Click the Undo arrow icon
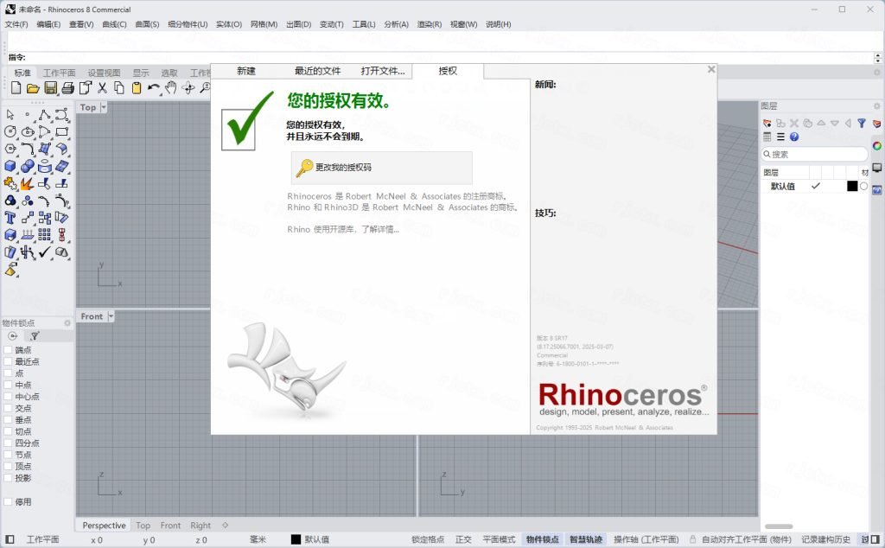This screenshot has width=885, height=548. click(x=154, y=87)
